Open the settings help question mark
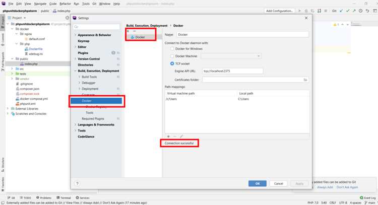The image size is (378, 205). 77,183
